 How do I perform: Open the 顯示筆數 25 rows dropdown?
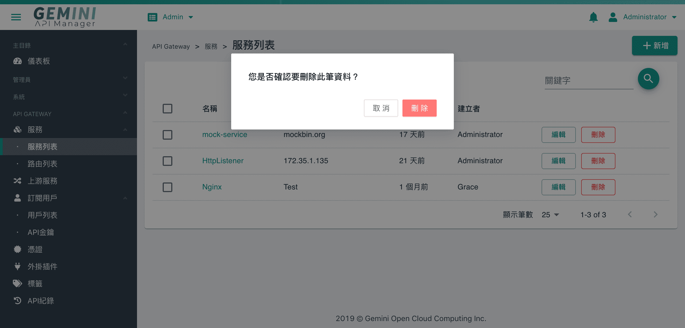click(x=550, y=215)
